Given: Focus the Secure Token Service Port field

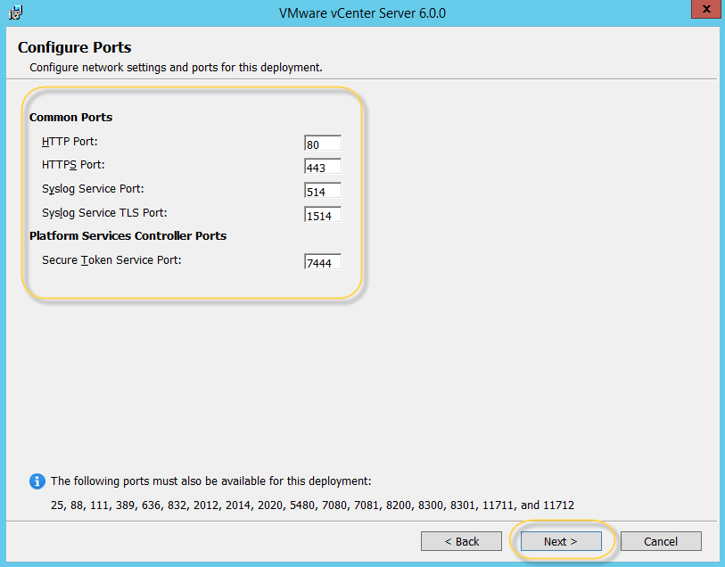Looking at the screenshot, I should pyautogui.click(x=322, y=262).
